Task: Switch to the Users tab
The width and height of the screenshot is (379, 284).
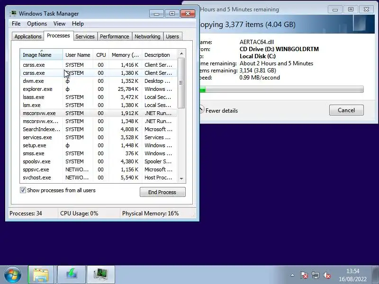Action: click(172, 36)
